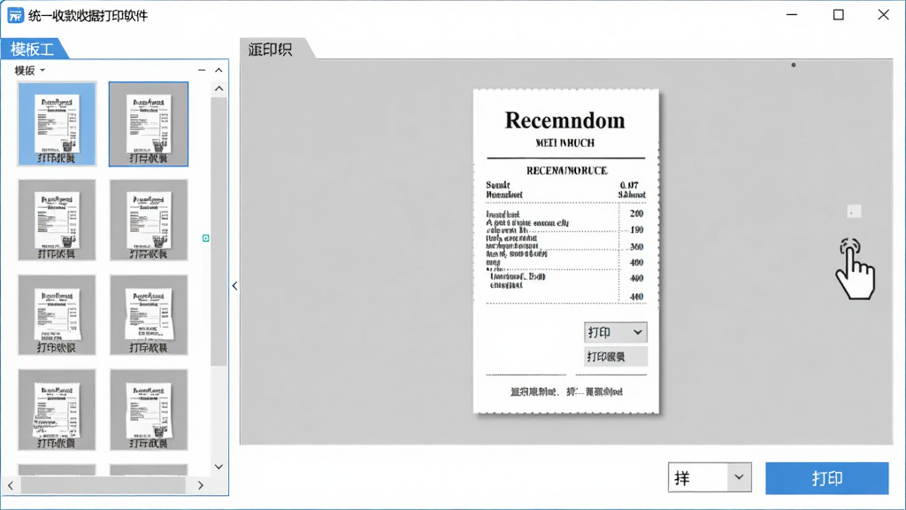This screenshot has width=906, height=510.
Task: Minimize the template panel using its dash icon
Action: point(202,70)
